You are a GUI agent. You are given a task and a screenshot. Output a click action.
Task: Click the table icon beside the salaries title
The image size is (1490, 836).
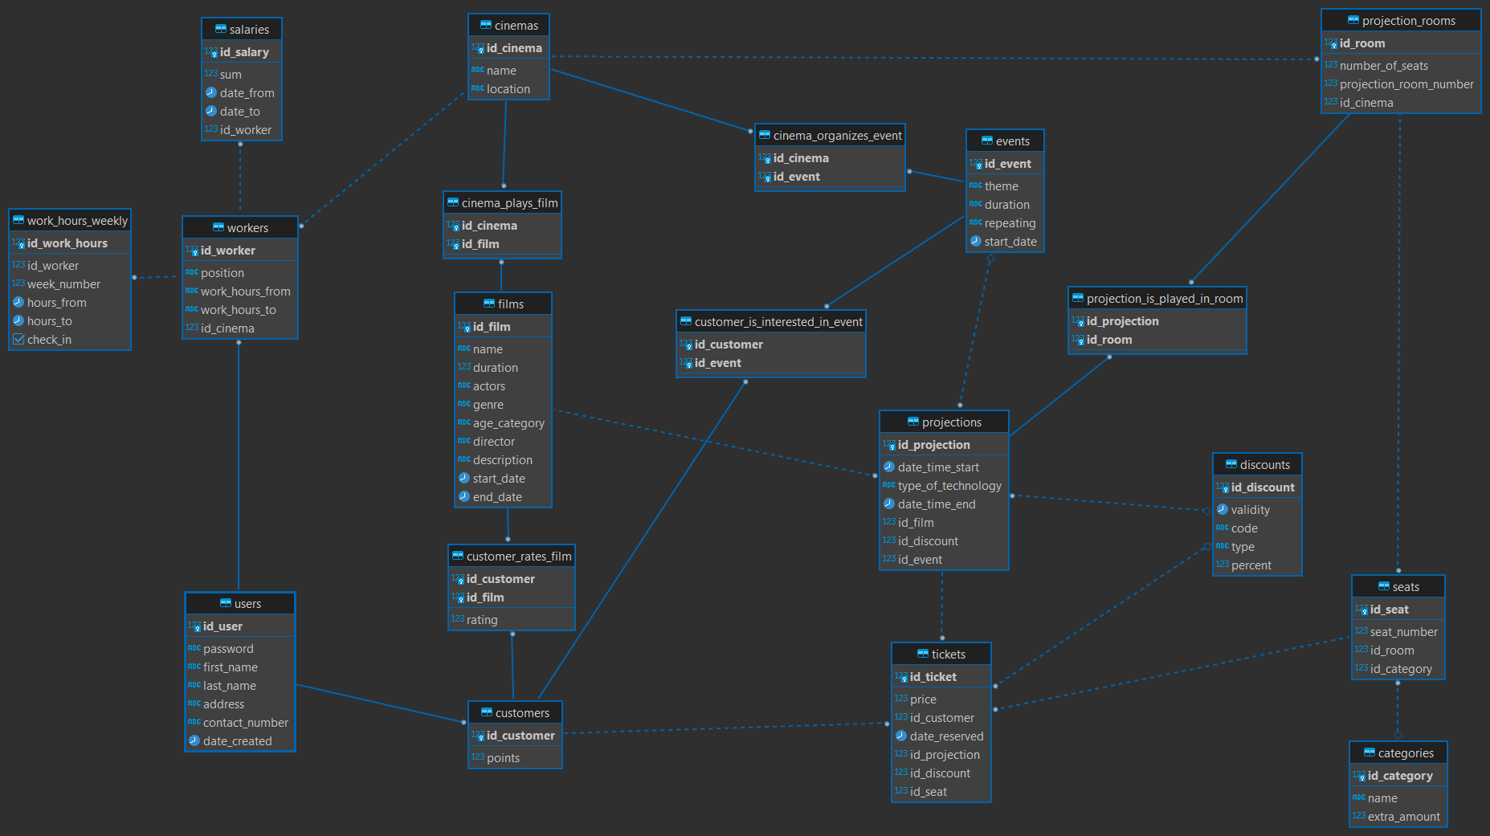pos(220,29)
